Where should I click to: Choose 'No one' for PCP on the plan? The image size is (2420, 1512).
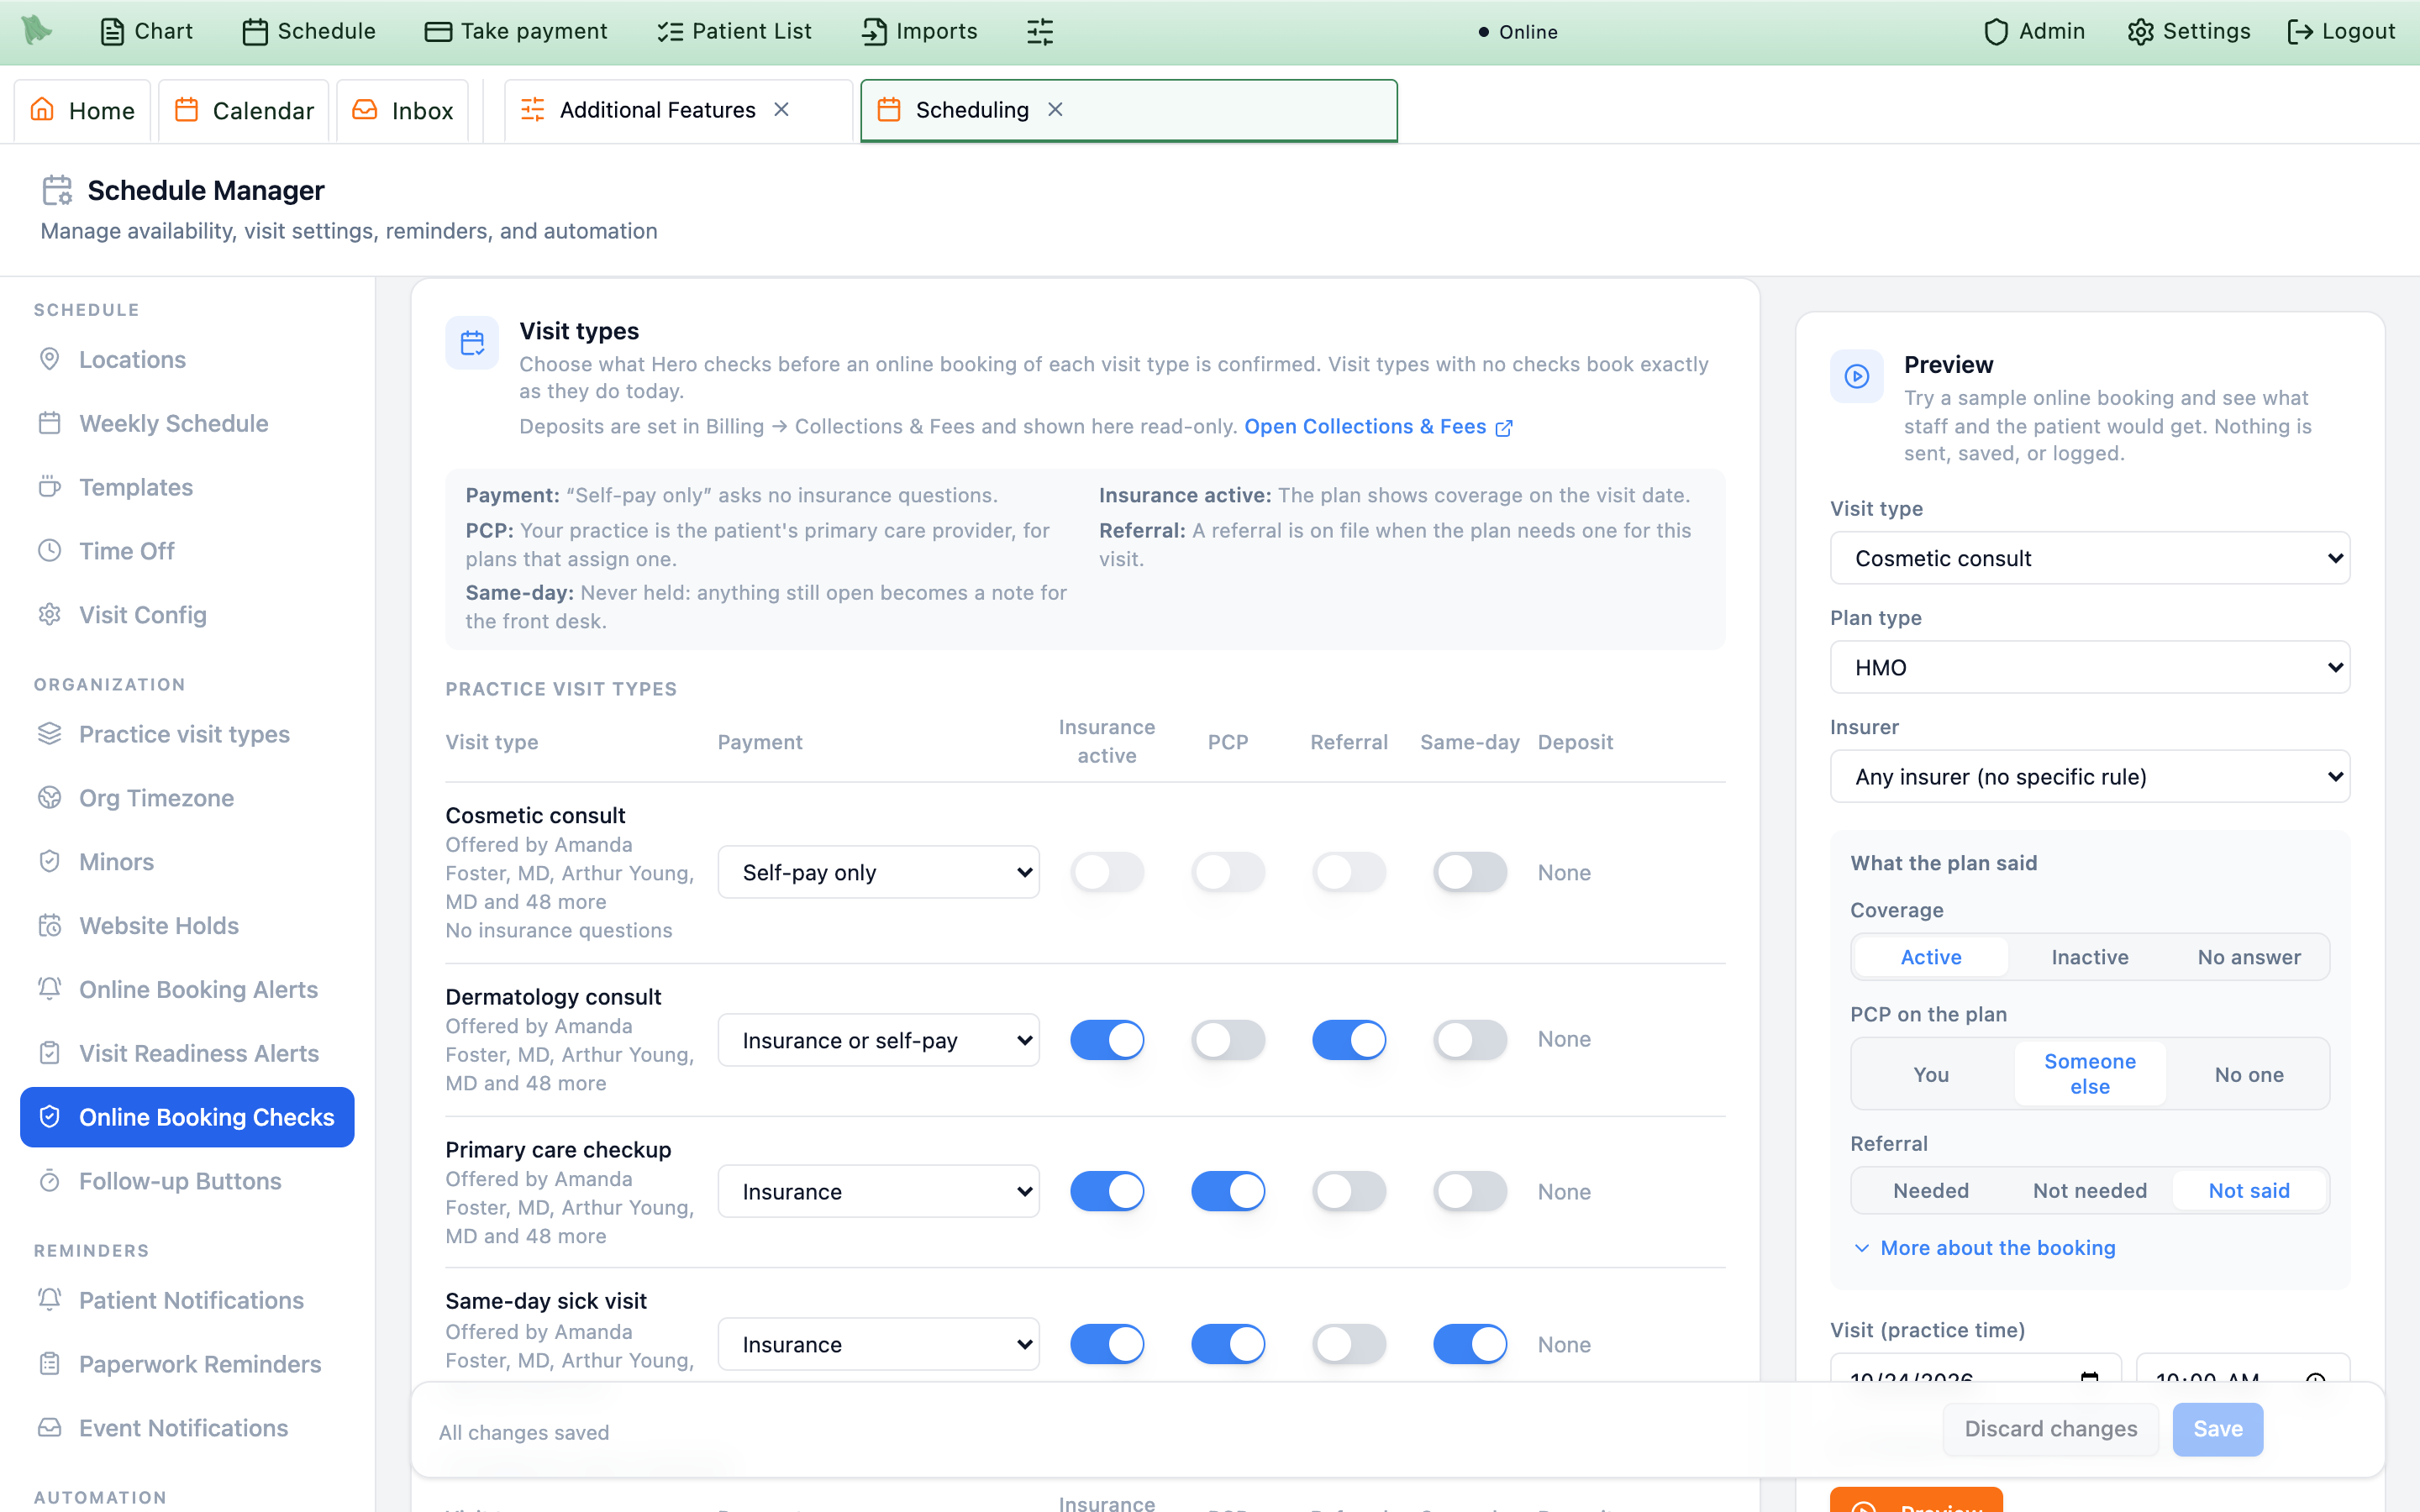[x=2249, y=1074]
